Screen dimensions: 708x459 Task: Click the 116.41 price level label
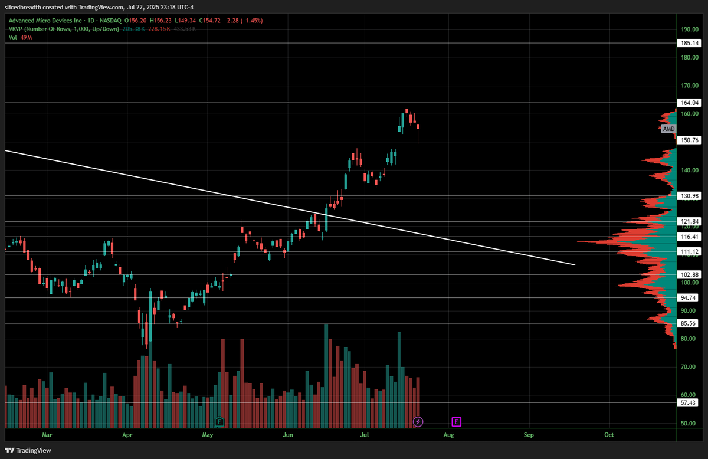690,237
